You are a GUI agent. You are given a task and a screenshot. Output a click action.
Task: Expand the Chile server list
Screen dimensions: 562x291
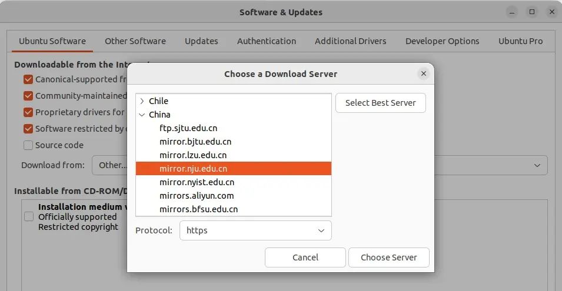(x=142, y=101)
